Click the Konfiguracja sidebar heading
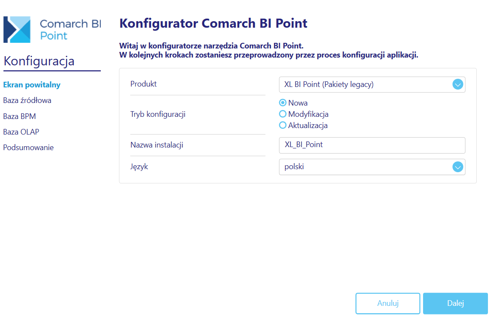 coord(39,61)
